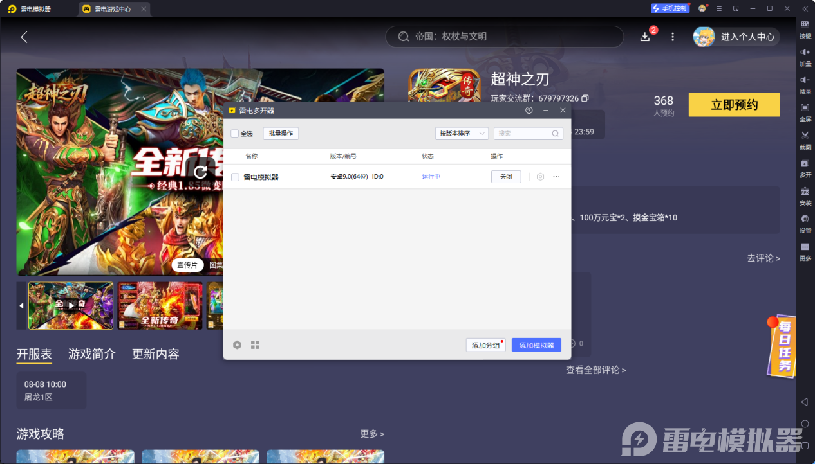
Task: Copy the player group number 679797326
Action: coord(585,98)
